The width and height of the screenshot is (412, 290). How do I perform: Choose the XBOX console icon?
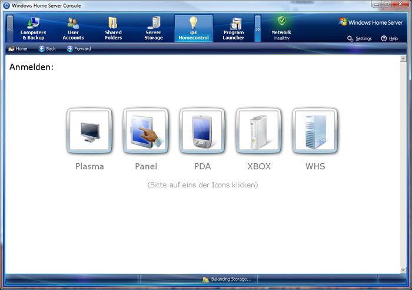[258, 130]
